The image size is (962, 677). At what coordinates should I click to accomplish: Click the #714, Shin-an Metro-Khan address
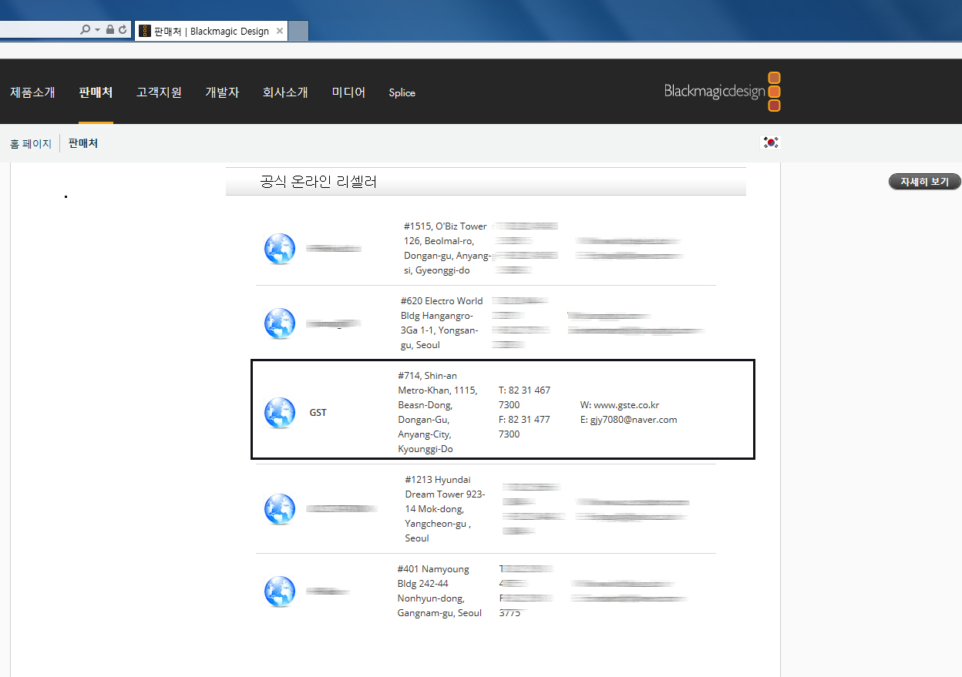click(x=438, y=412)
